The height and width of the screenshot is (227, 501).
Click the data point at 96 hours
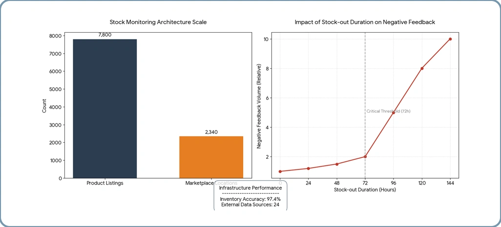click(394, 113)
